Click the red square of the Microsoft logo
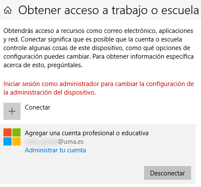This screenshot has width=201, height=187. click(x=7, y=132)
